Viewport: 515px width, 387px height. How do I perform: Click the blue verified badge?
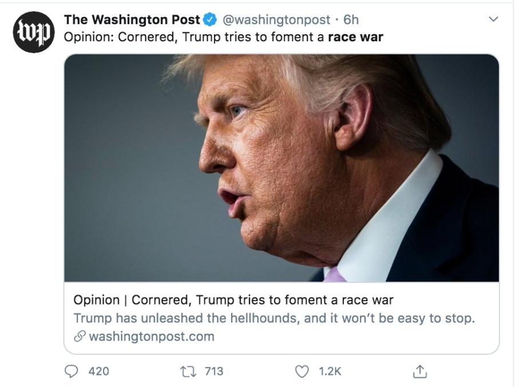[211, 19]
